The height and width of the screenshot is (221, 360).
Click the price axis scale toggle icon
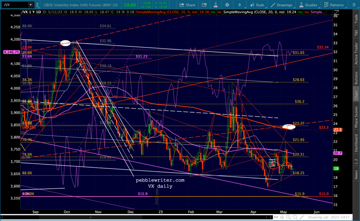pyautogui.click(x=336, y=12)
